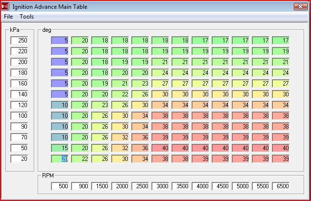Click the 20 kPa axis field
Viewport: 311px width, 201px height.
pos(20,158)
